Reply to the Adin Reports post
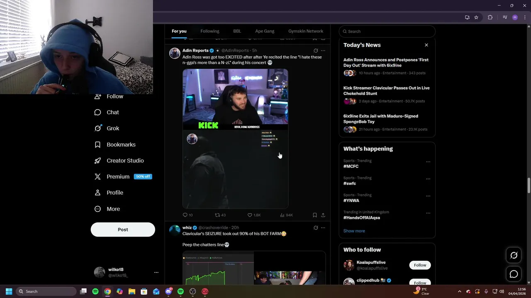This screenshot has height=298, width=531. pos(188,215)
